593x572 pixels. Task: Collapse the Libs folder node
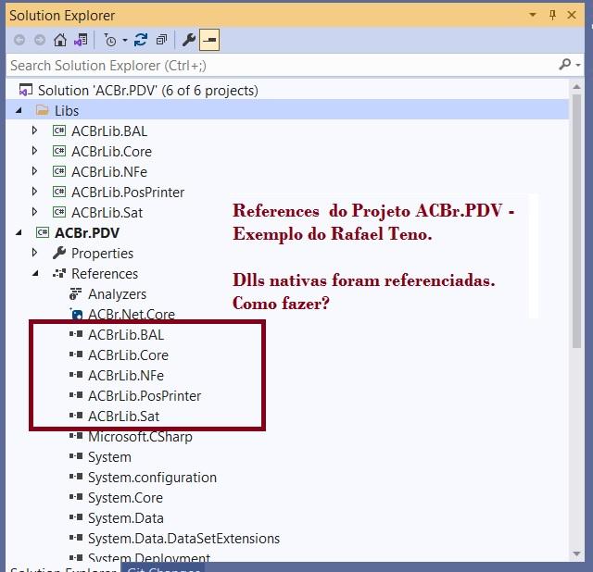(x=19, y=111)
